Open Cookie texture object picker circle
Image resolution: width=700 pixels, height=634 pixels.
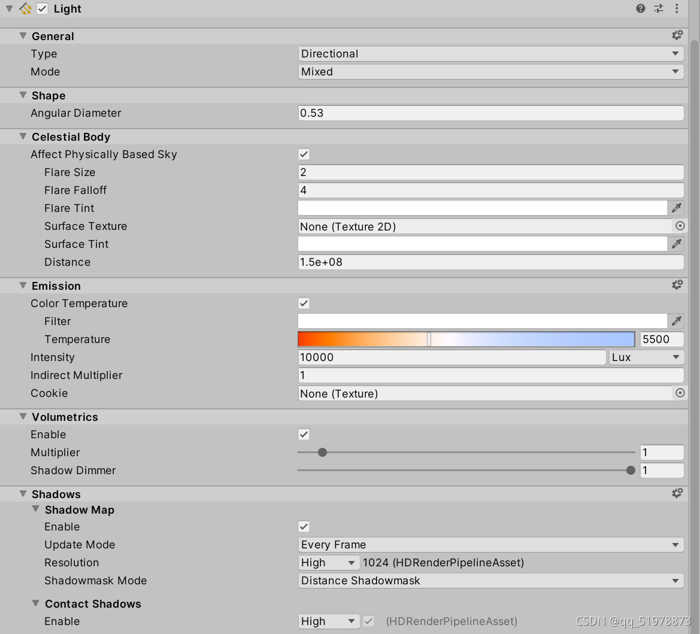[680, 393]
